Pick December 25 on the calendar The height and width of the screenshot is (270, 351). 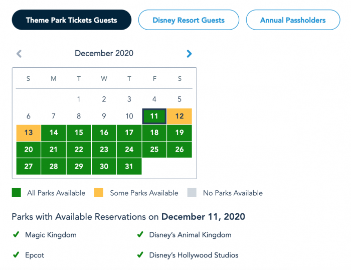[154, 150]
